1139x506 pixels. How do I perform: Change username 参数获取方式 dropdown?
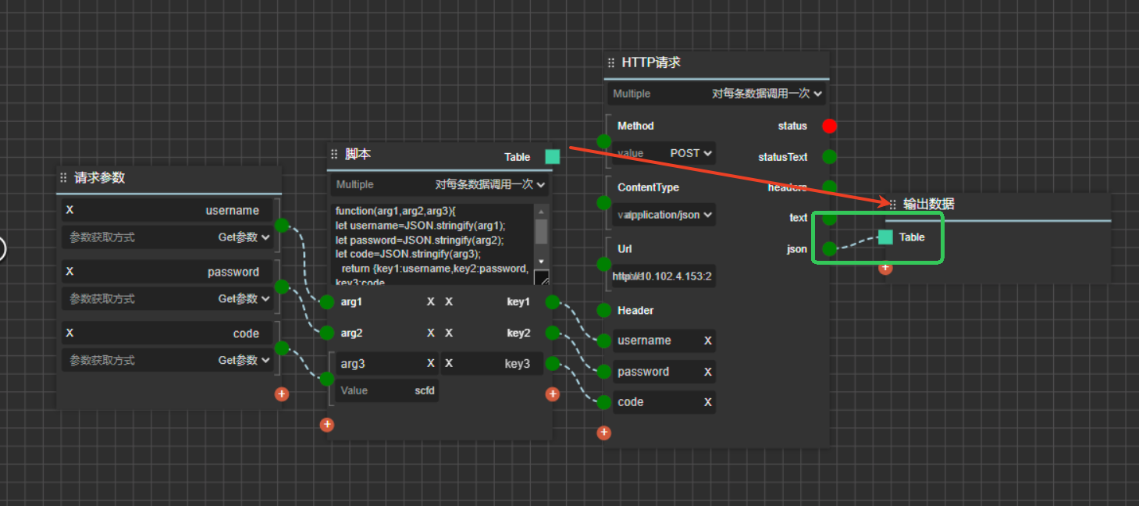click(x=244, y=237)
